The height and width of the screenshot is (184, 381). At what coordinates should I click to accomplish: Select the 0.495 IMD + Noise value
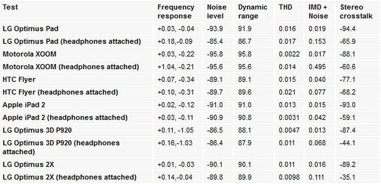tap(316, 67)
